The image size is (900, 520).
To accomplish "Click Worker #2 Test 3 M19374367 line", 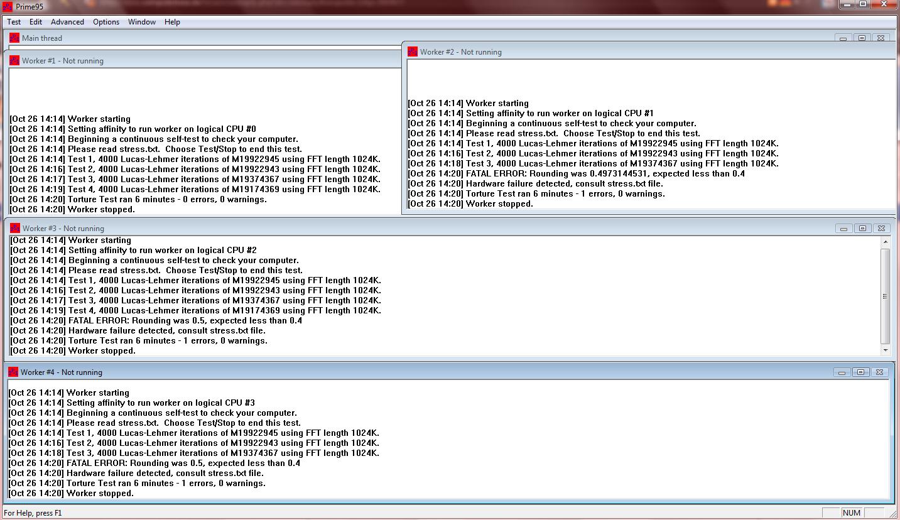I will coord(593,163).
